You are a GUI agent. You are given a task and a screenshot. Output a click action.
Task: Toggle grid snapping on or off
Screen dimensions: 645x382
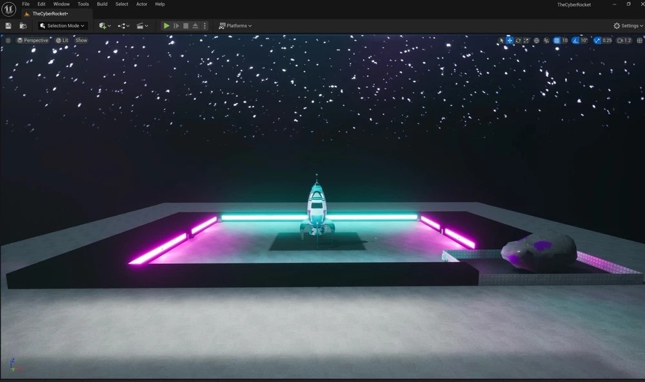point(557,41)
